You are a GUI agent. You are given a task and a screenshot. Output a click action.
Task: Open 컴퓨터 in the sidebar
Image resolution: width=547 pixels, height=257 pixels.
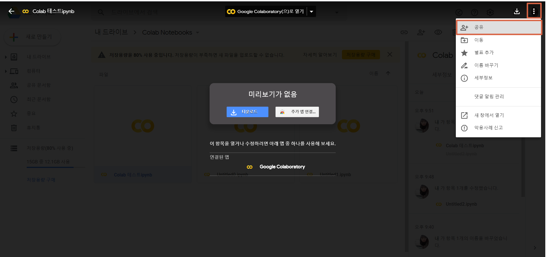click(34, 71)
